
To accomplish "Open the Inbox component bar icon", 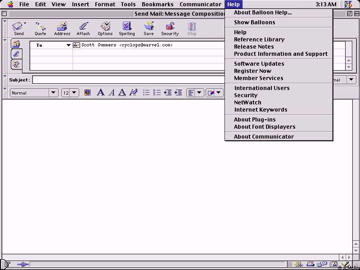I will [310, 265].
